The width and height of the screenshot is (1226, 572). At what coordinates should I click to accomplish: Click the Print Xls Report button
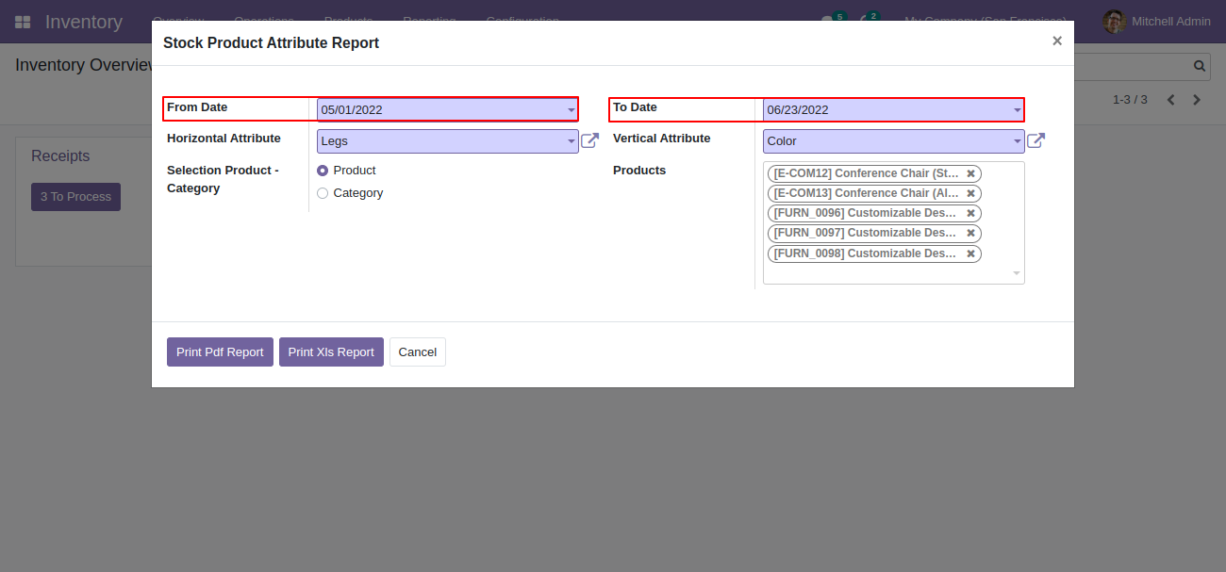[331, 351]
